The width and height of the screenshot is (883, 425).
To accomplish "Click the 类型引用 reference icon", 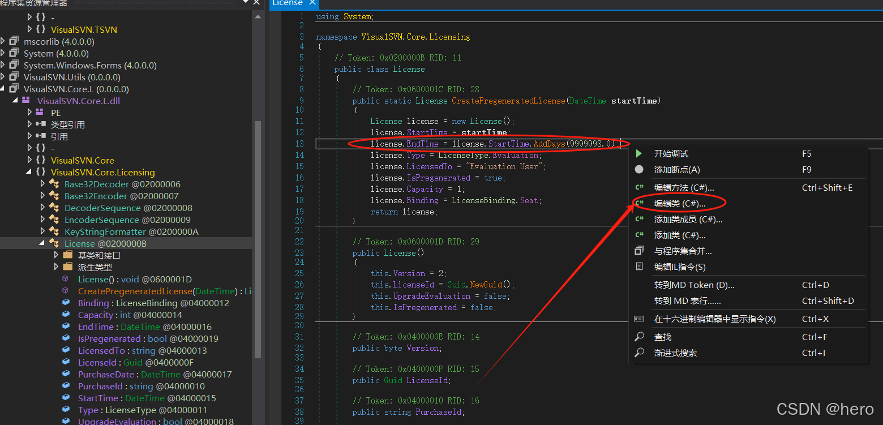I will [x=40, y=124].
